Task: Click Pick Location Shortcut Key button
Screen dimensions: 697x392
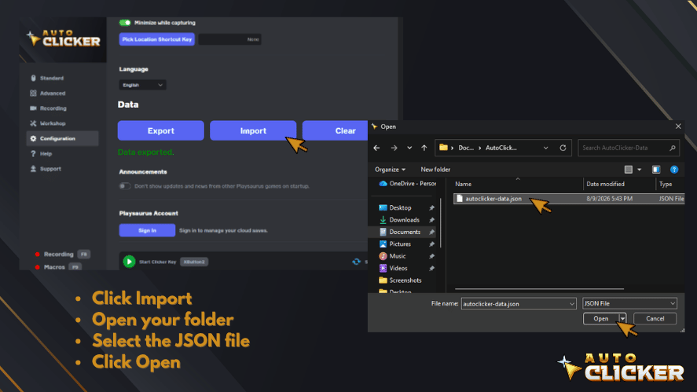Action: click(157, 39)
